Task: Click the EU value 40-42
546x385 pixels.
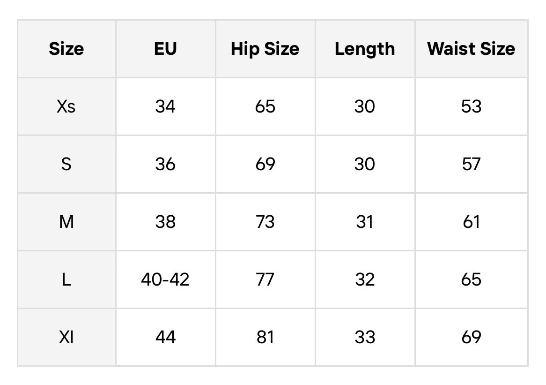Action: (166, 279)
